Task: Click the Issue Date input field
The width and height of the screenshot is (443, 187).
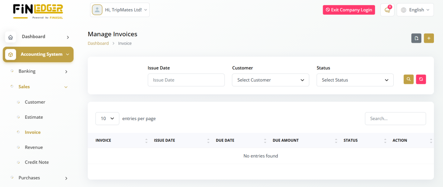Action: [x=186, y=80]
